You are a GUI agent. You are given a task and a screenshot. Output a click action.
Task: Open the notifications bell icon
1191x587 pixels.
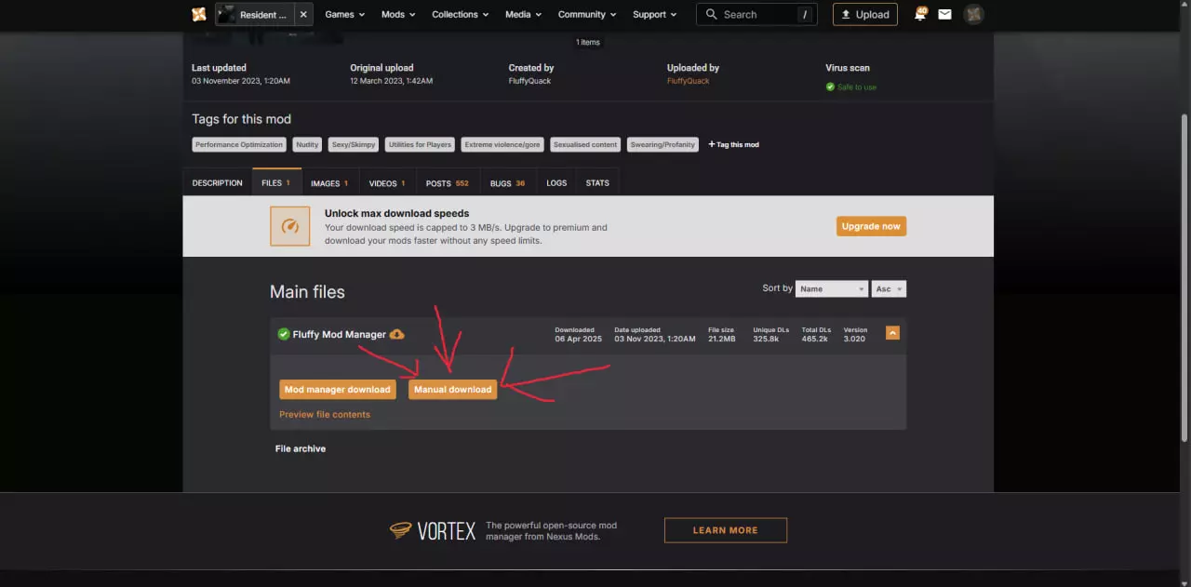click(920, 14)
